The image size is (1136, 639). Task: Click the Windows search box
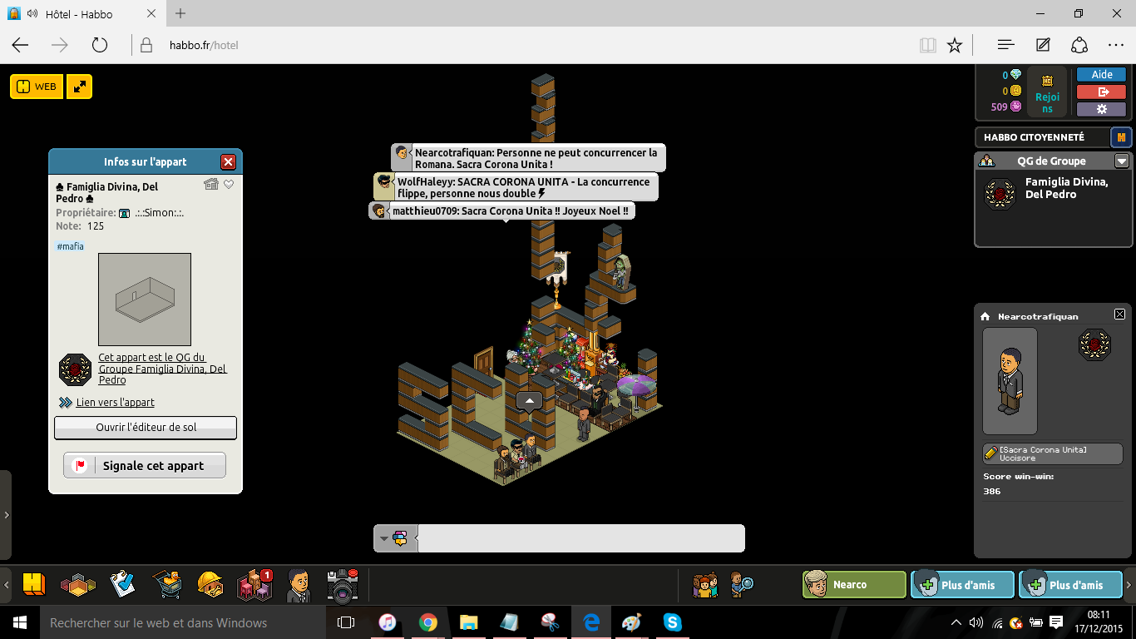[x=181, y=622]
